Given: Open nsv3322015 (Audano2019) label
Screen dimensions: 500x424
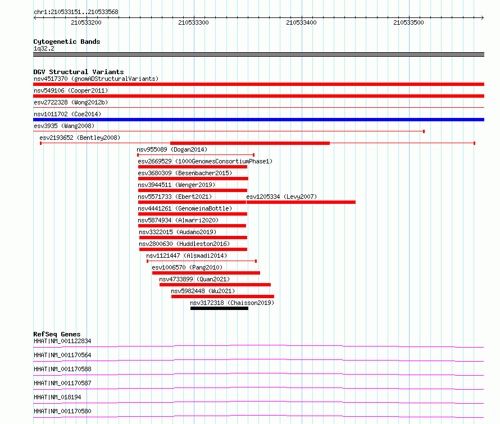Looking at the screenshot, I should 178,232.
